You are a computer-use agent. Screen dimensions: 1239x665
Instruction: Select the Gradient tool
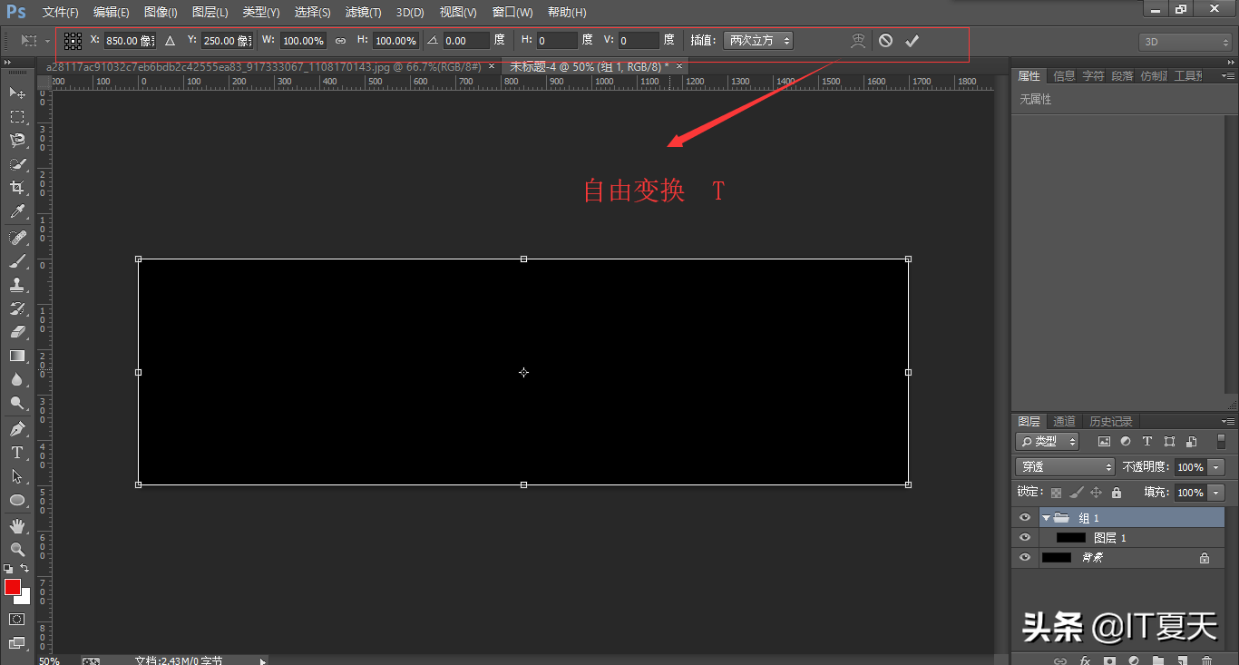point(16,356)
